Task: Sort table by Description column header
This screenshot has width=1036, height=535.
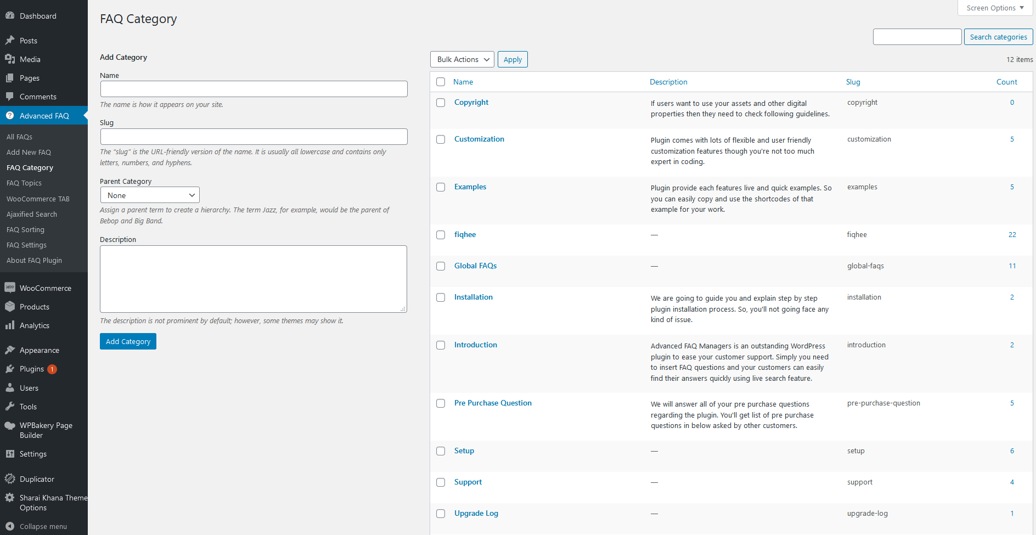Action: 668,82
